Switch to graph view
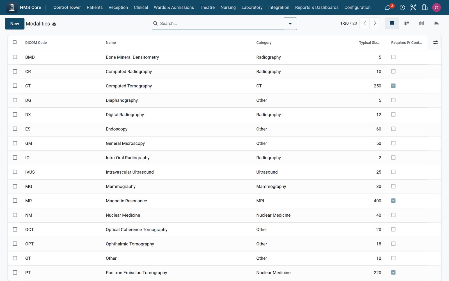 tap(436, 23)
